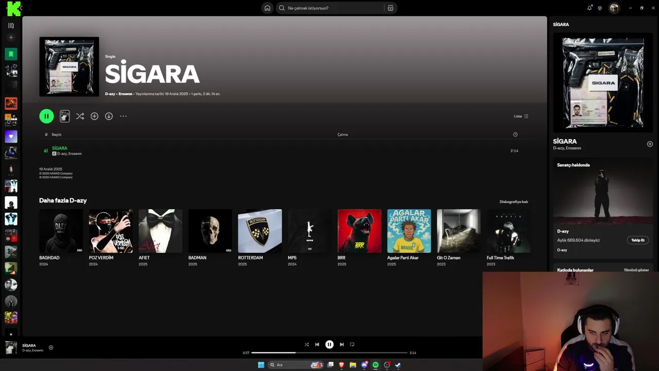Screen dimensions: 659x371
Task: Open BRR album card
Action: pyautogui.click(x=359, y=238)
